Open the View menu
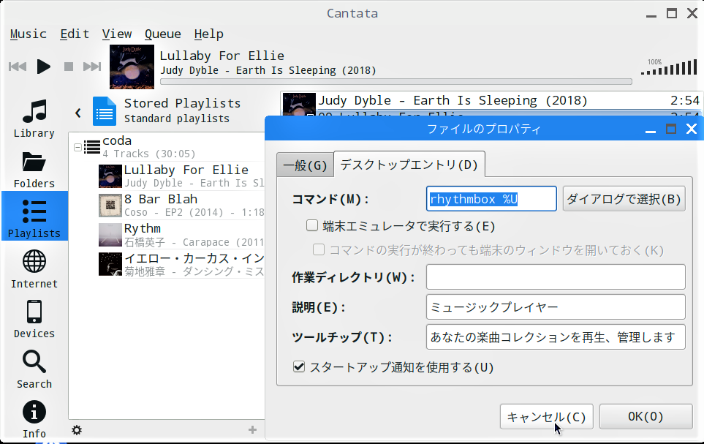The height and width of the screenshot is (444, 704). 117,34
